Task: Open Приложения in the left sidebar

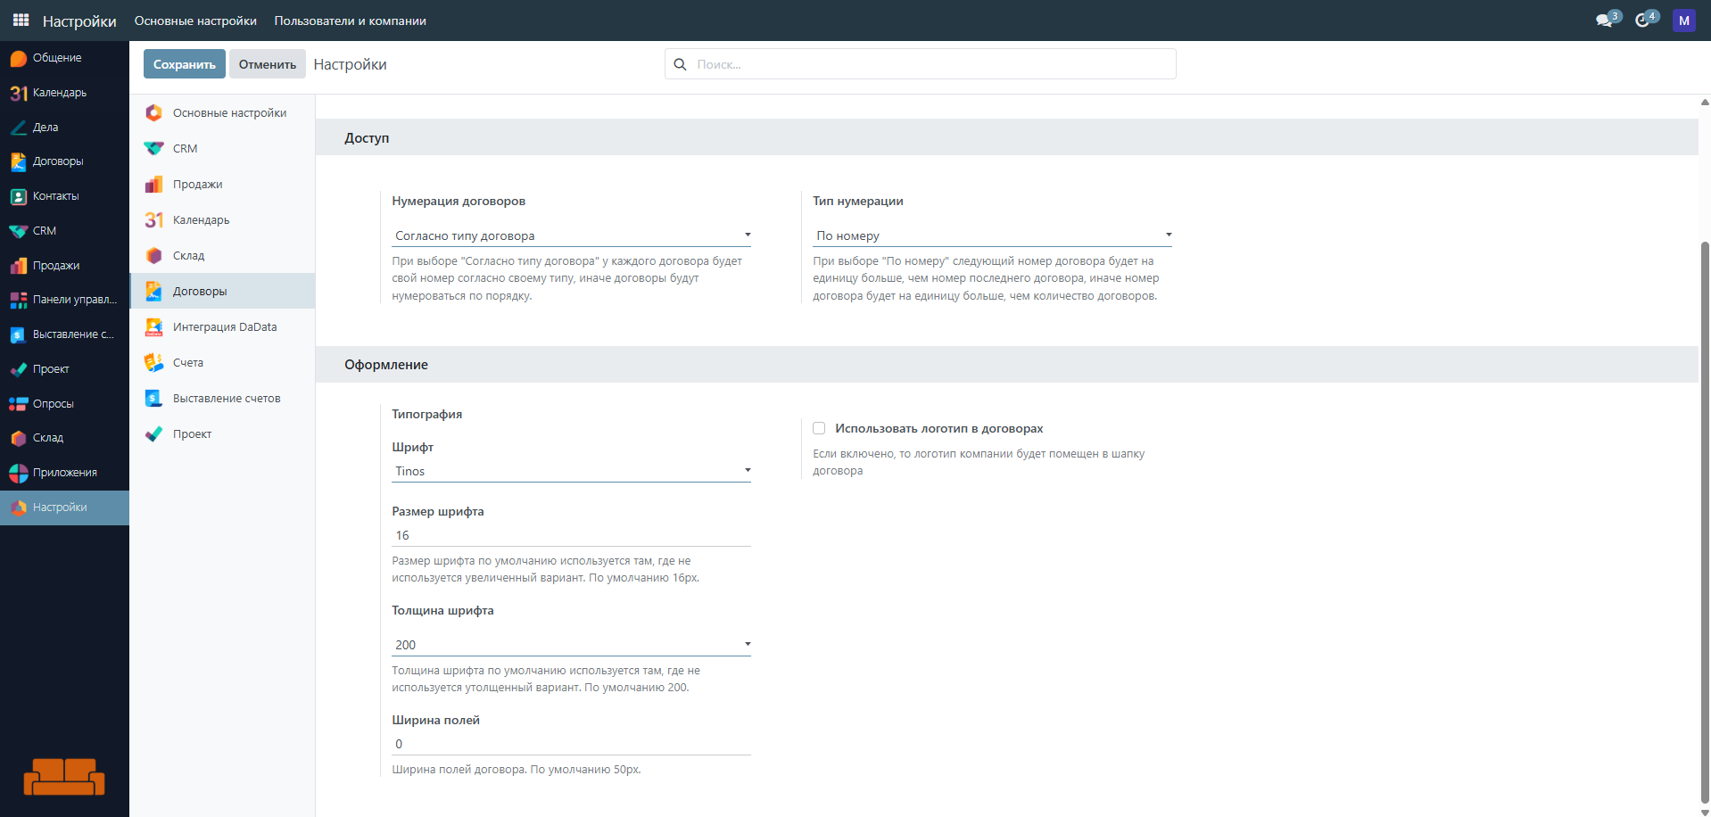Action: point(64,473)
